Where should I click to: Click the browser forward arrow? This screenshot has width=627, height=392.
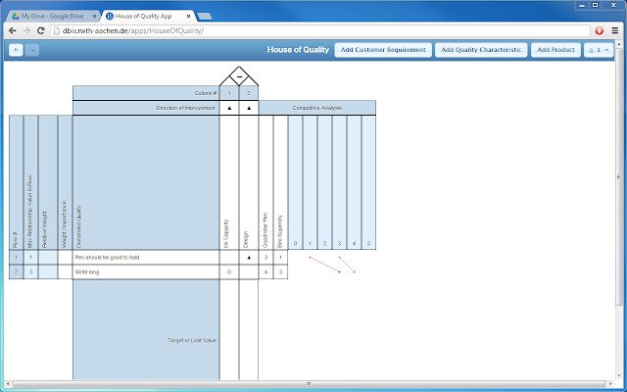point(26,30)
